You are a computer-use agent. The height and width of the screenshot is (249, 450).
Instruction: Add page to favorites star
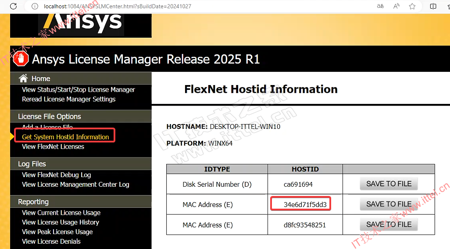(x=412, y=6)
